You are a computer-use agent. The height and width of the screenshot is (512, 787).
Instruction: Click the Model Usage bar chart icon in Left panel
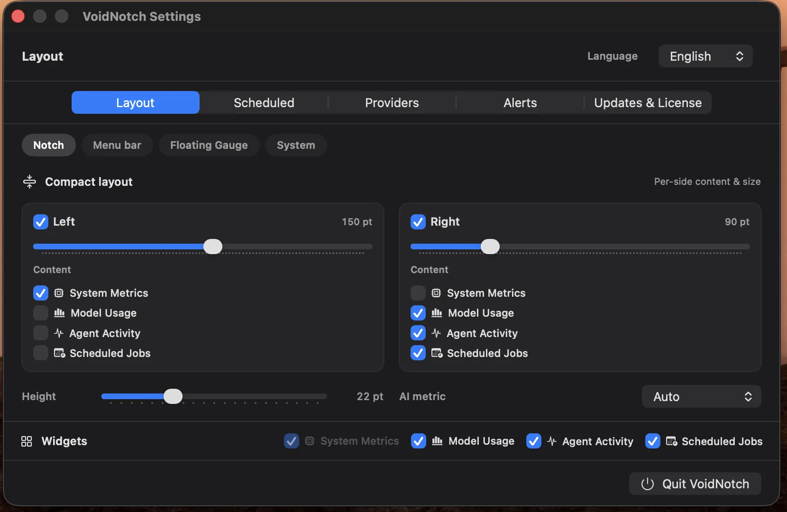(x=59, y=313)
